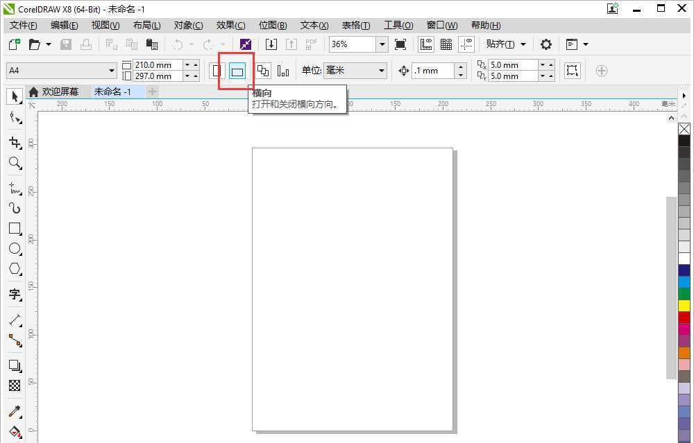Open the 文件 menu
Image resolution: width=694 pixels, height=443 pixels.
coord(22,25)
